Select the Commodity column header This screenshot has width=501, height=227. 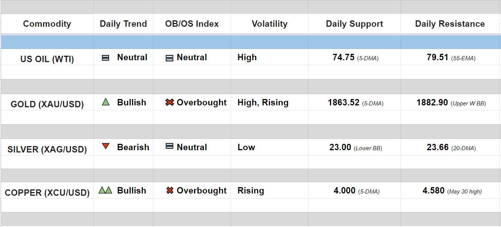(x=47, y=24)
